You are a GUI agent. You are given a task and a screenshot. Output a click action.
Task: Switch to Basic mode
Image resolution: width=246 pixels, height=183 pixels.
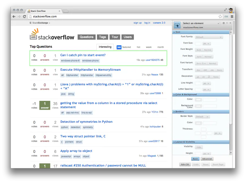click(195, 159)
